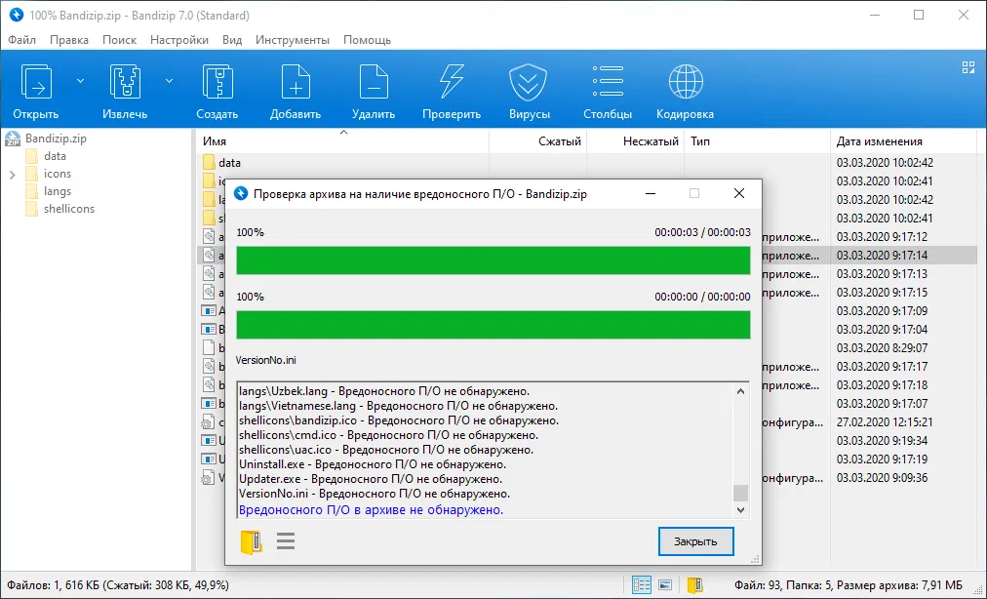The height and width of the screenshot is (599, 987).
Task: Click the selected-files status bar text
Action: click(118, 585)
